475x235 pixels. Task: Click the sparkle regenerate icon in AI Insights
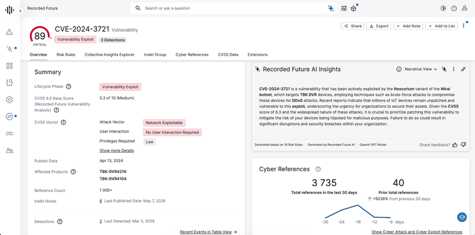[444, 69]
